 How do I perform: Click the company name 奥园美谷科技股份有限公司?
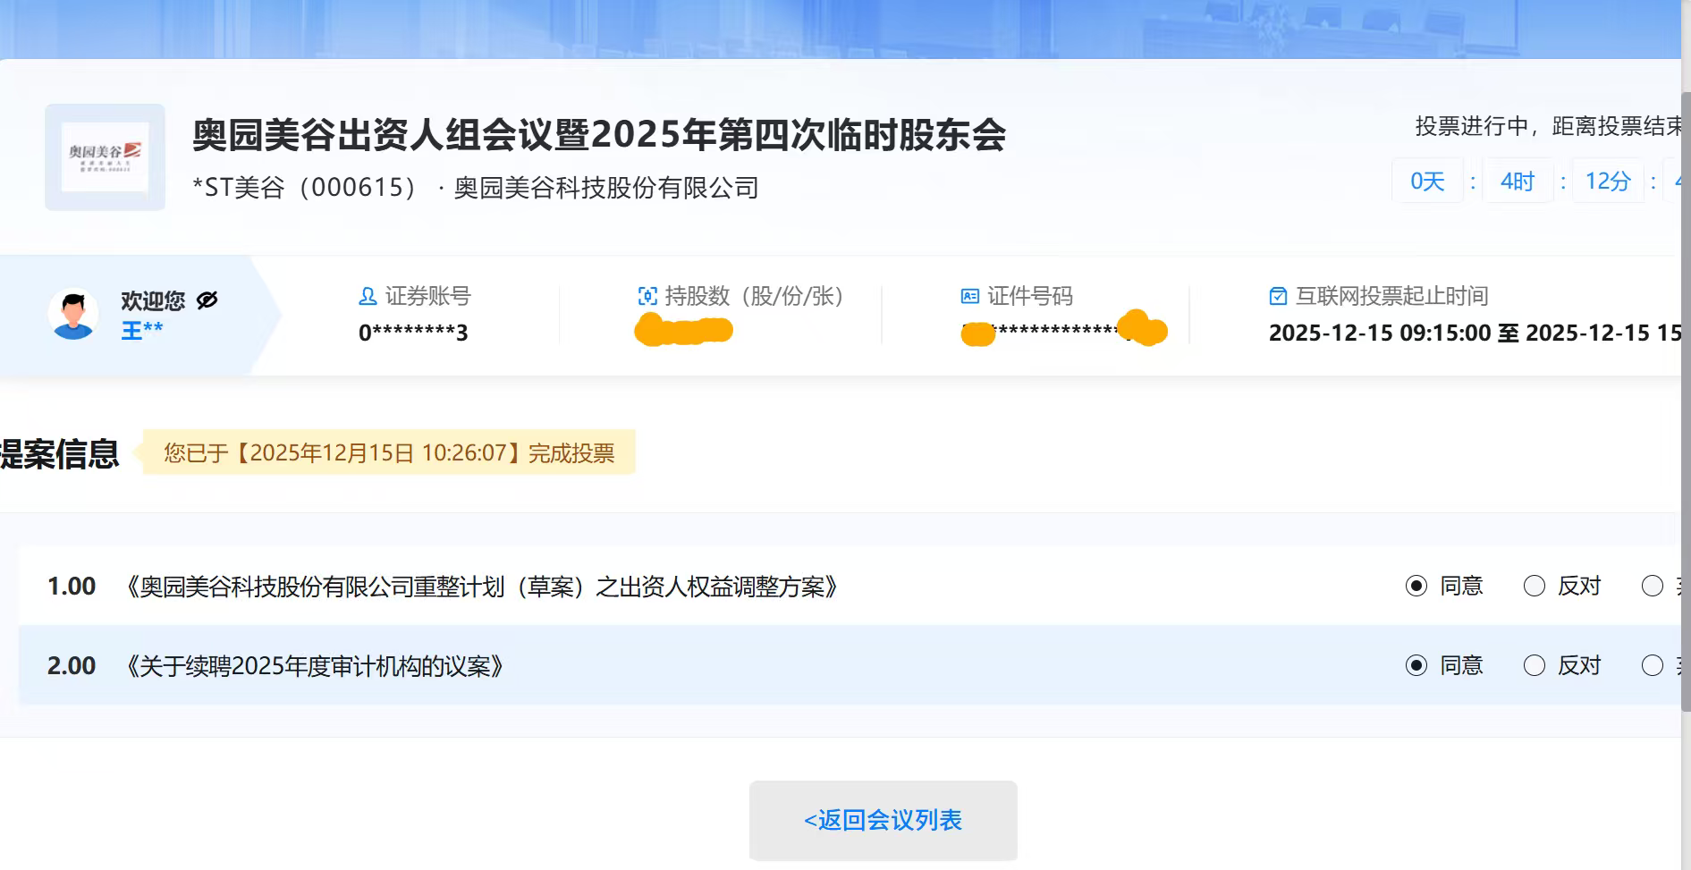(606, 188)
